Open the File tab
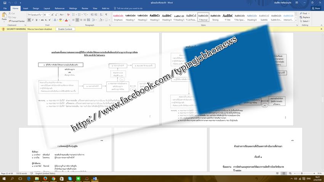 [x=5, y=8]
